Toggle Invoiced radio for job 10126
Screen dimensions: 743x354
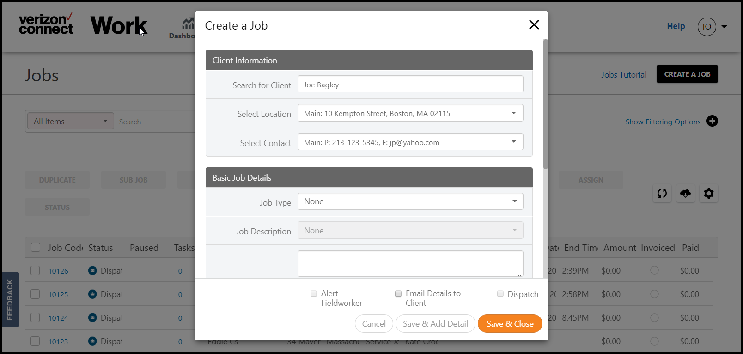click(654, 270)
